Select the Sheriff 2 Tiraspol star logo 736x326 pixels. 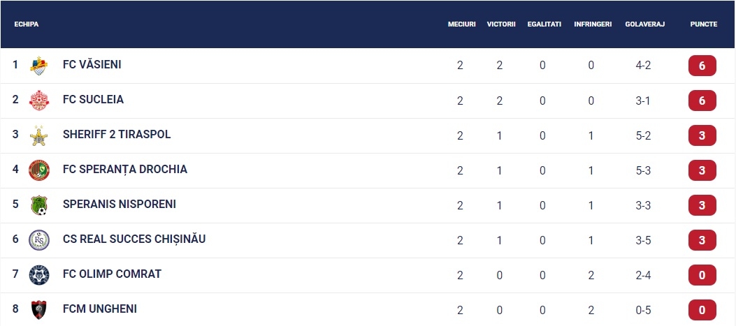click(38, 135)
